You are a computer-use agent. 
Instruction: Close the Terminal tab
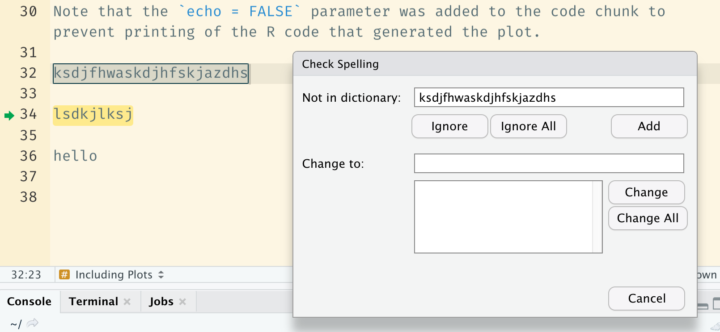(127, 302)
